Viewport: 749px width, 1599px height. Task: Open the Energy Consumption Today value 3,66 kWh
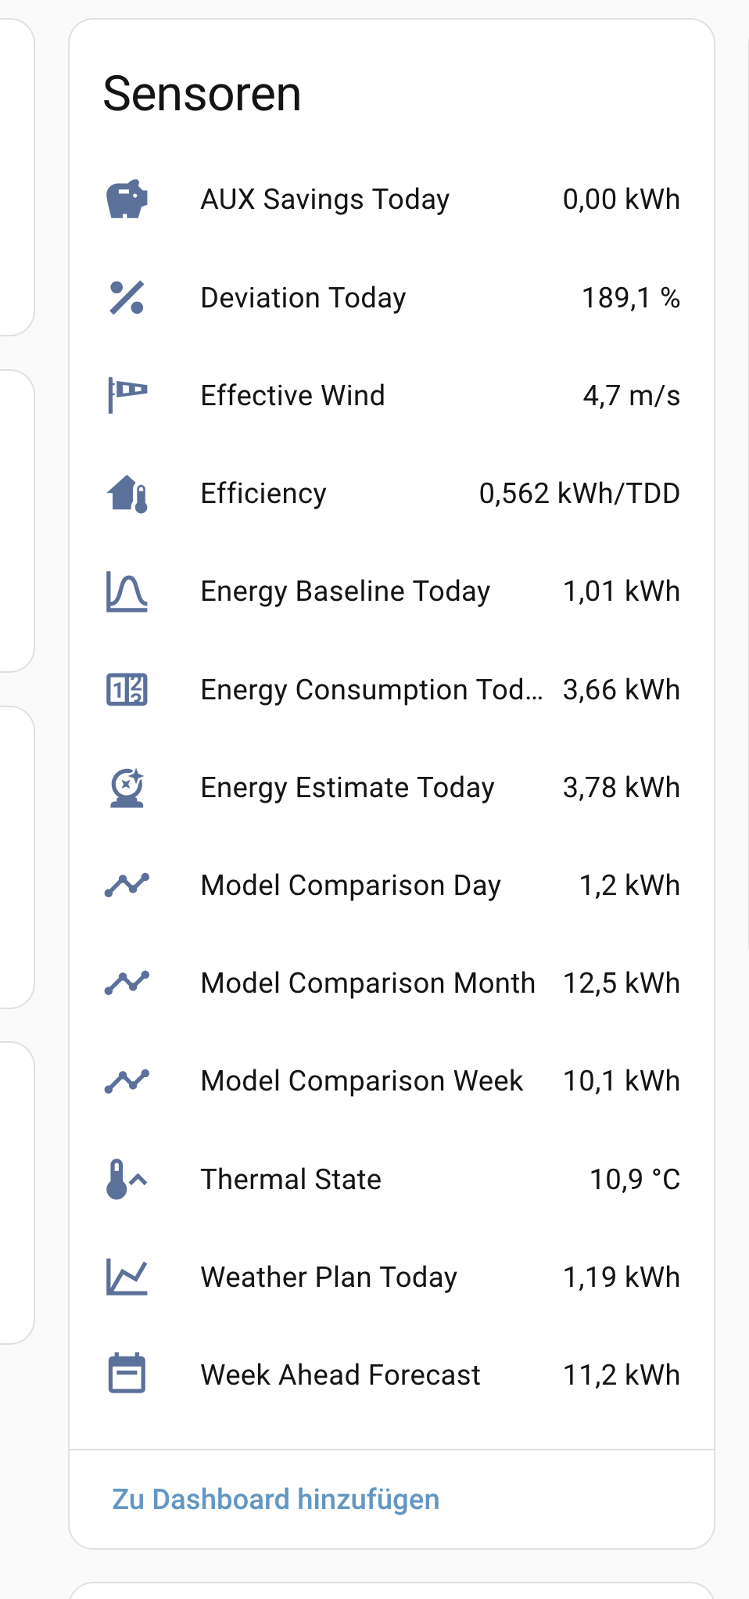point(622,689)
